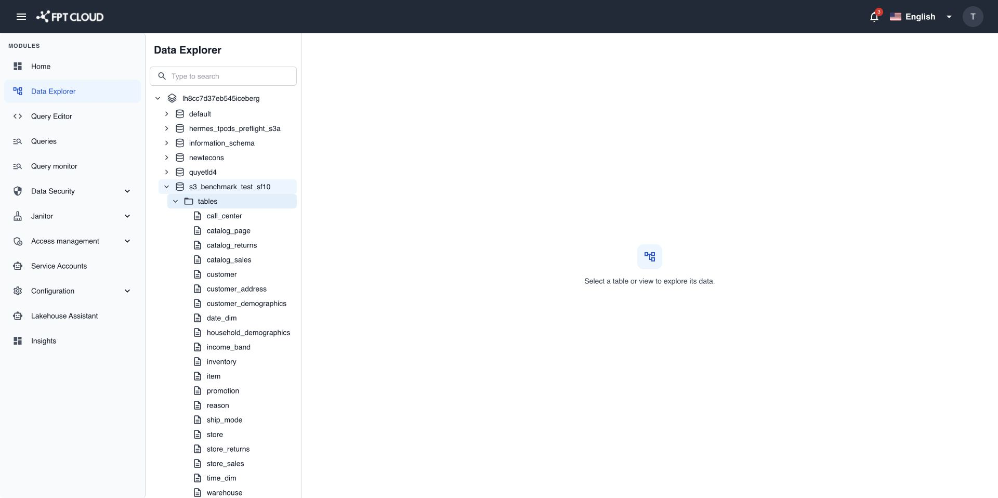This screenshot has height=498, width=998.
Task: Click the Service Accounts robot icon
Action: 18,266
